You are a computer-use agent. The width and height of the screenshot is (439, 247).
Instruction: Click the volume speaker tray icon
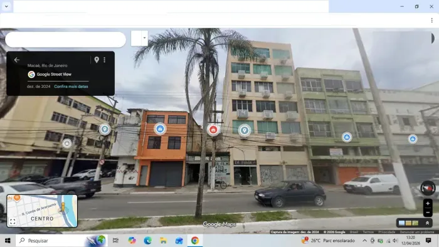[395, 241]
